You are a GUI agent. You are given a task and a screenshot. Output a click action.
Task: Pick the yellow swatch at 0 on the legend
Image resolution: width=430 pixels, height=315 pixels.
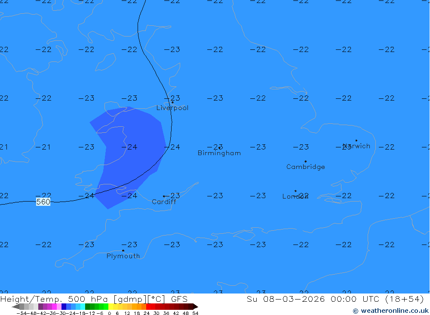(111, 306)
